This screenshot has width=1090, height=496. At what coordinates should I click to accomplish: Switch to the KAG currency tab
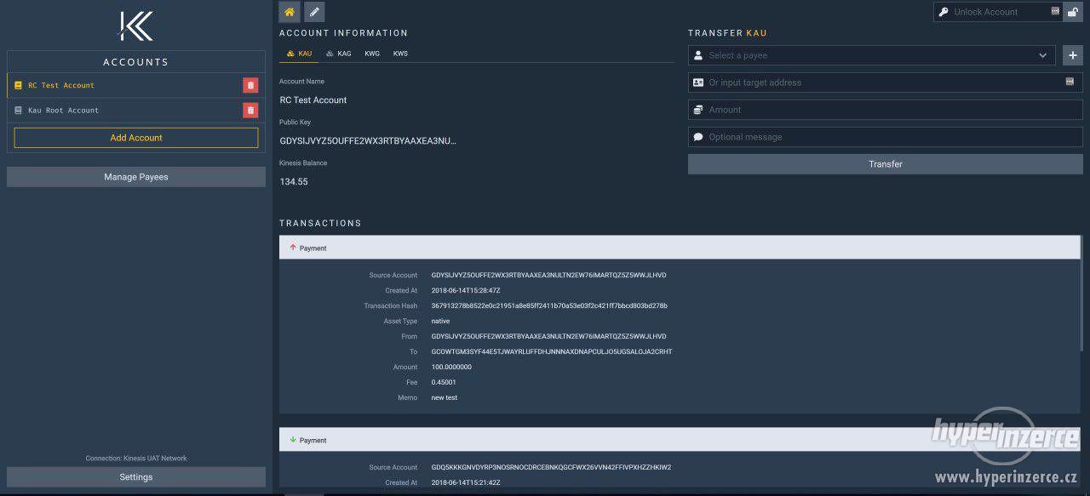[x=339, y=54]
